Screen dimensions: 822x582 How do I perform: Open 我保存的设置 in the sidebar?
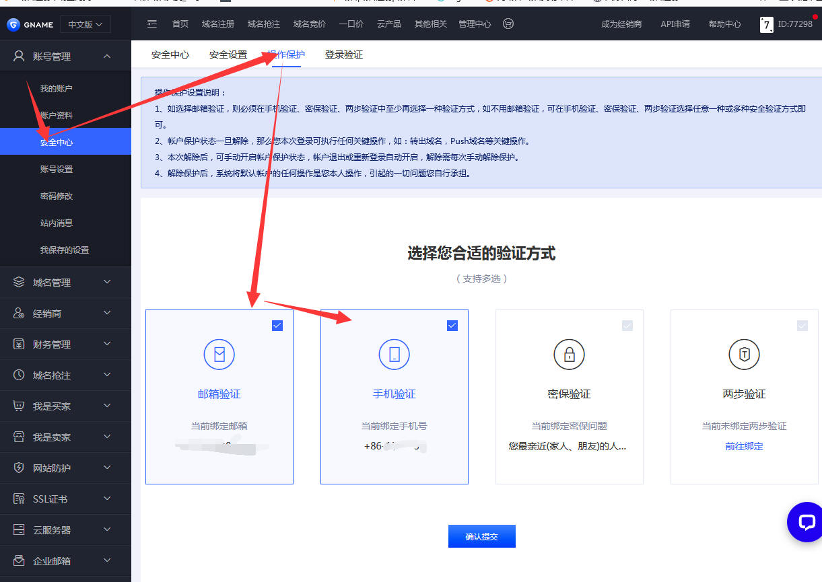65,250
